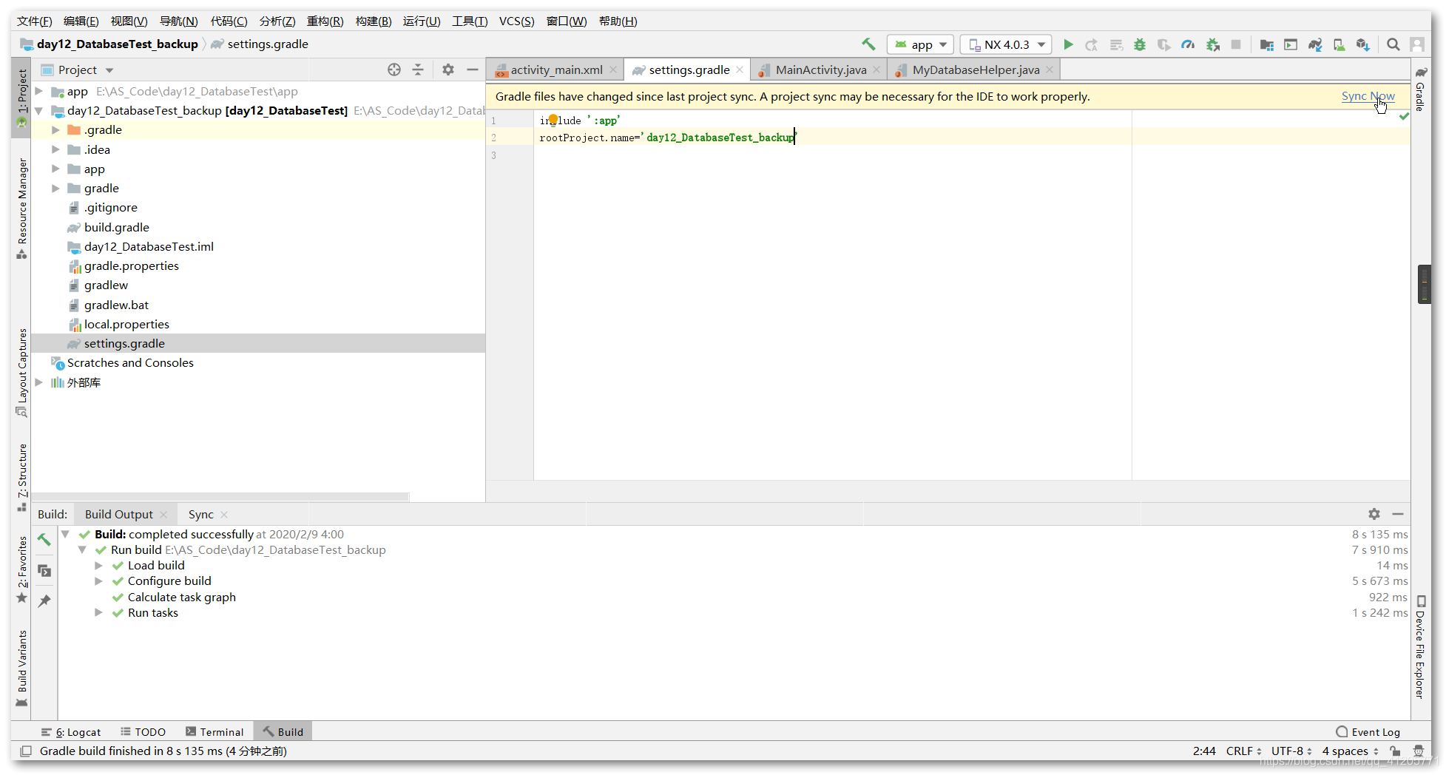Click the locate/scroll-from-source target icon
Screen dimensions: 1446x775
(394, 70)
